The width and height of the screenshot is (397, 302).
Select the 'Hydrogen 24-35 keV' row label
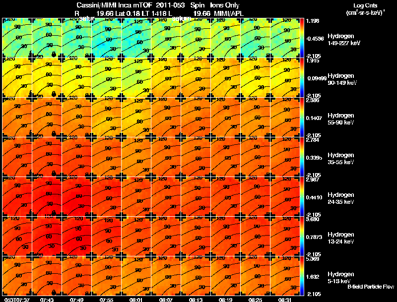click(x=341, y=198)
